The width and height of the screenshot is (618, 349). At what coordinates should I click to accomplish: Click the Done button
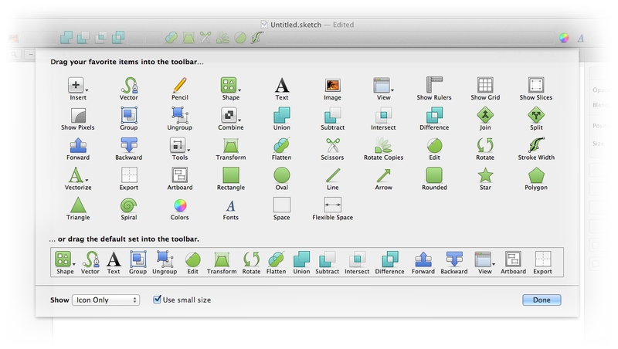542,300
